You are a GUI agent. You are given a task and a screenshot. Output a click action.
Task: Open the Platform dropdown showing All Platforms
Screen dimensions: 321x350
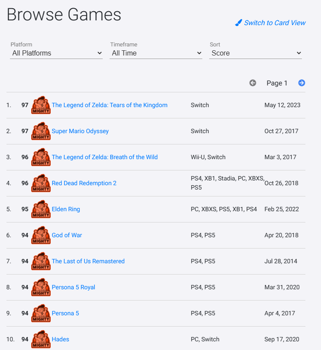coord(56,53)
